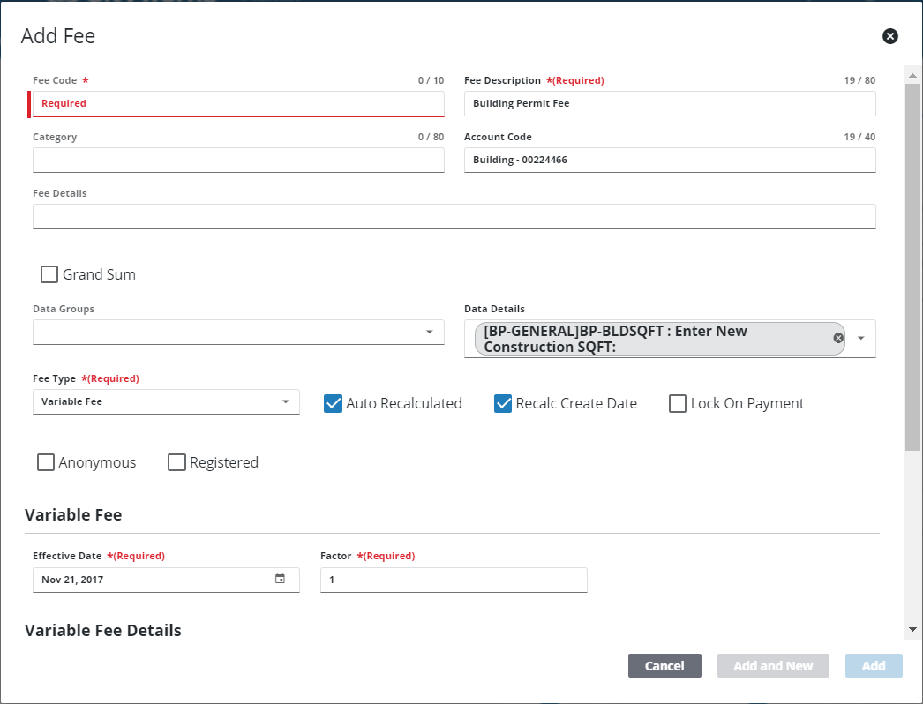
Task: Click the Add and New button
Action: pyautogui.click(x=773, y=666)
